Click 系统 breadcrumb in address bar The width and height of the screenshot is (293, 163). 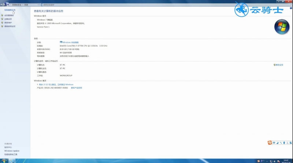pos(26,5)
